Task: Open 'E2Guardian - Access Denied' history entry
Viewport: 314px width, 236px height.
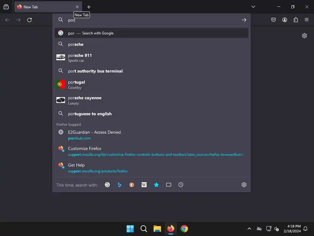Action: pyautogui.click(x=151, y=135)
